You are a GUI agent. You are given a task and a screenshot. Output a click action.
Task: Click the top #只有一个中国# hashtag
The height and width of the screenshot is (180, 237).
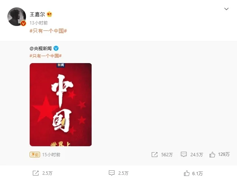pyautogui.click(x=48, y=31)
